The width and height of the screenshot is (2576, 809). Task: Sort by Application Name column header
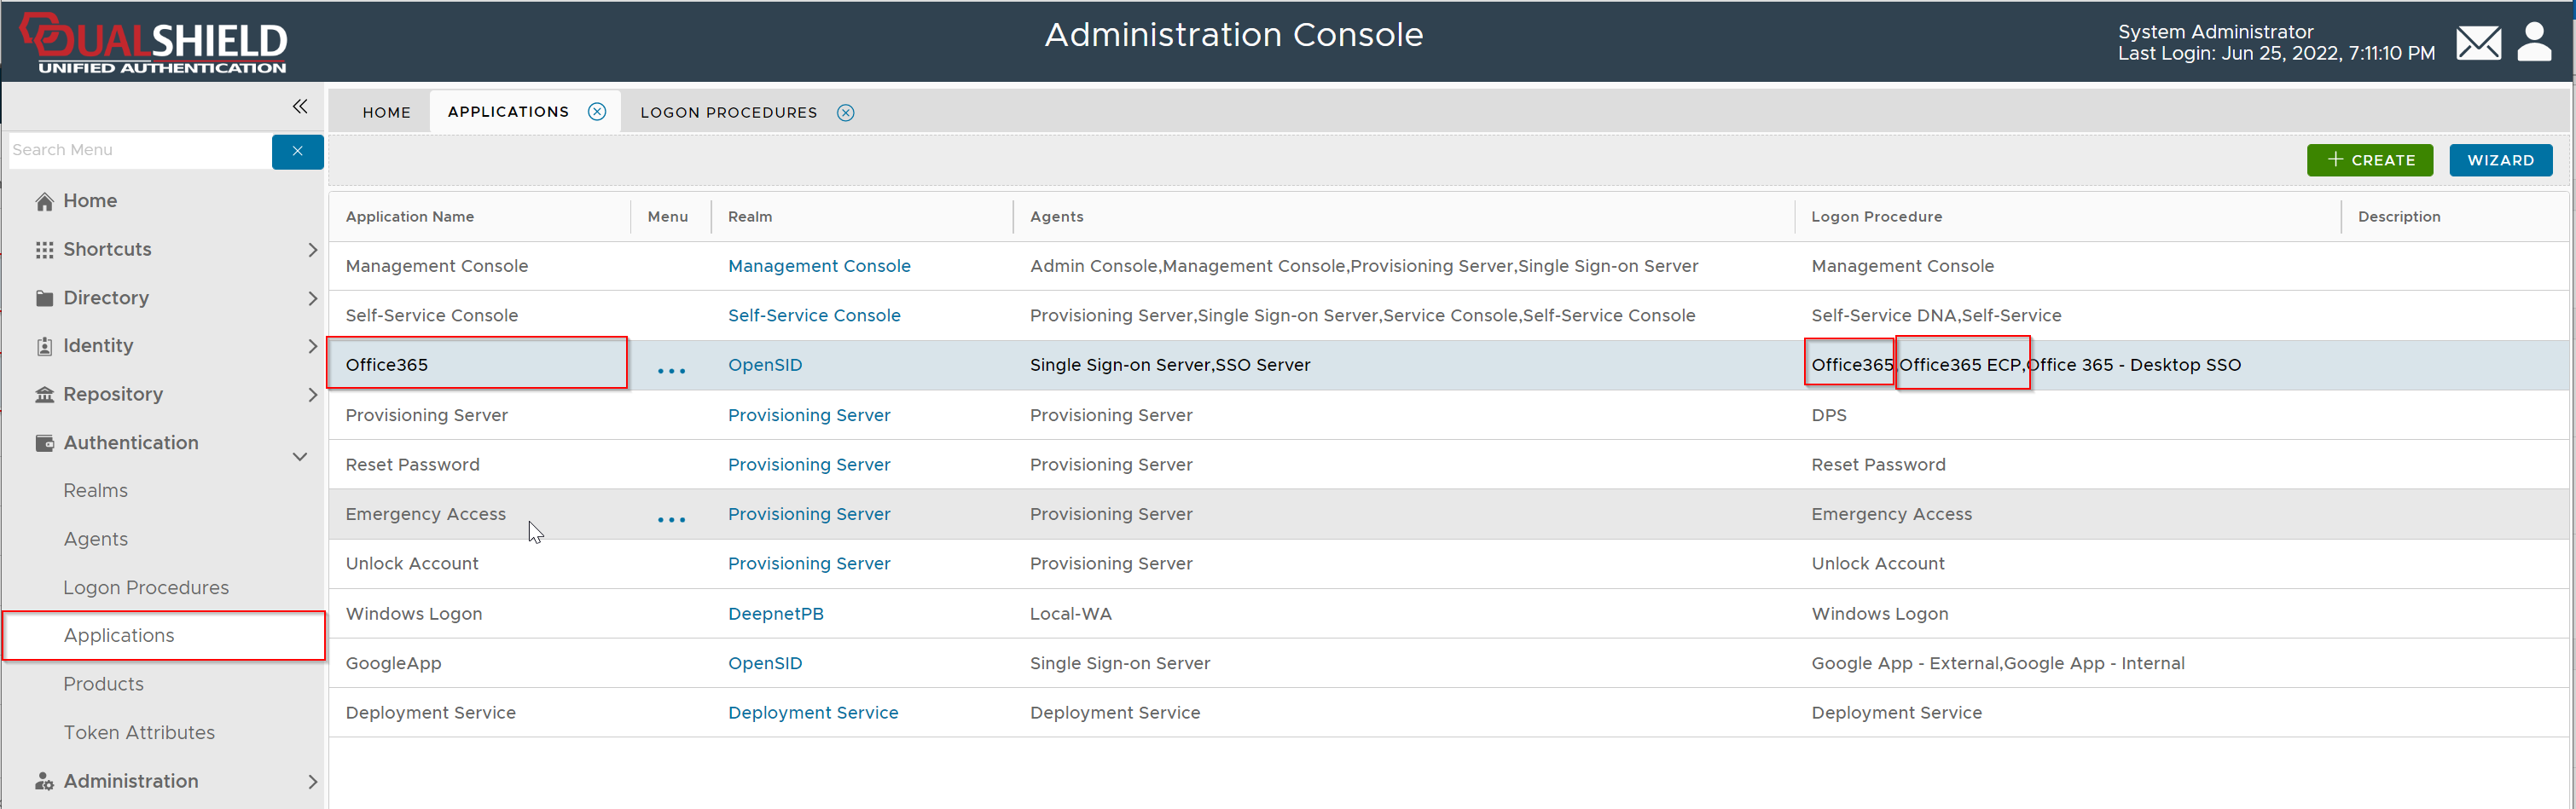coord(410,217)
